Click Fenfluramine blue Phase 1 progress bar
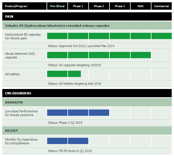 tap(78, 113)
